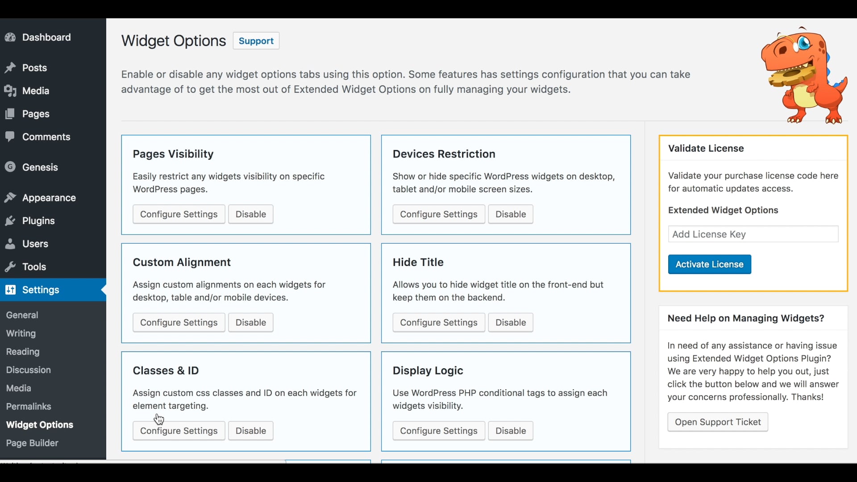Disable the Devices Restriction feature
Screen dimensions: 857x482
tap(511, 214)
